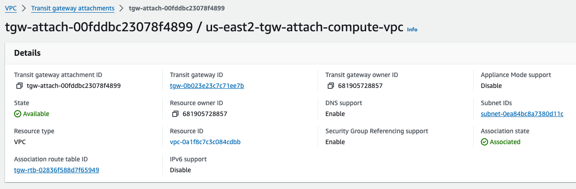Image resolution: width=576 pixels, height=189 pixels.
Task: Go to Transit gateway attachments breadcrumb
Action: pyautogui.click(x=73, y=8)
